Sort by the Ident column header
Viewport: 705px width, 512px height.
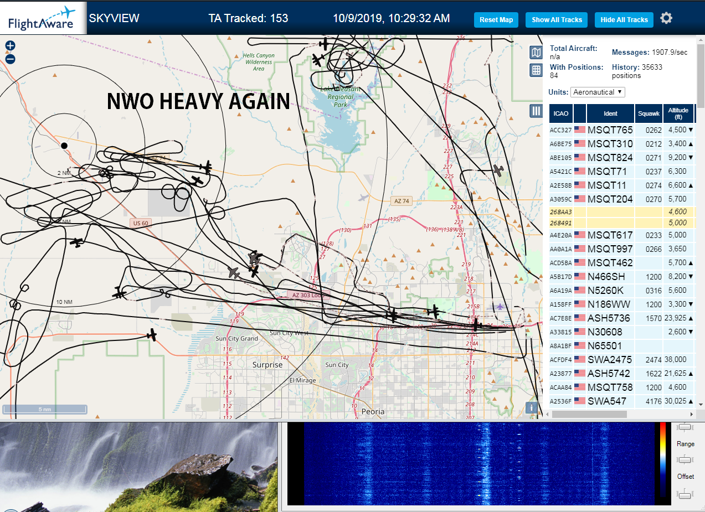point(610,113)
